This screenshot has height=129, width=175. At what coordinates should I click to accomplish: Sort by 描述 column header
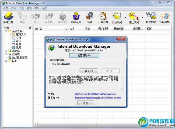158,29
